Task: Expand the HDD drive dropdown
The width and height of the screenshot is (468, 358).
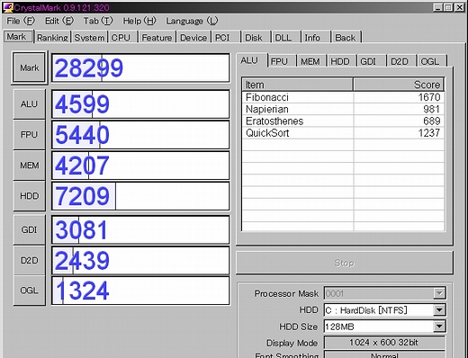Action: pos(439,309)
